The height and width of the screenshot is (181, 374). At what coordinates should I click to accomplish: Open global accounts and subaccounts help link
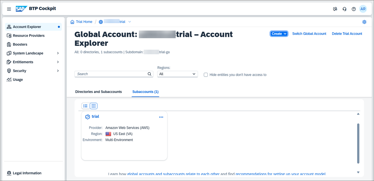pyautogui.click(x=173, y=174)
